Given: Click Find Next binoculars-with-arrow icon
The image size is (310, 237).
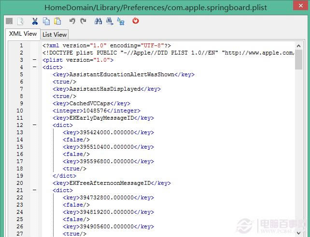Looking at the screenshot, I should coord(110,21).
